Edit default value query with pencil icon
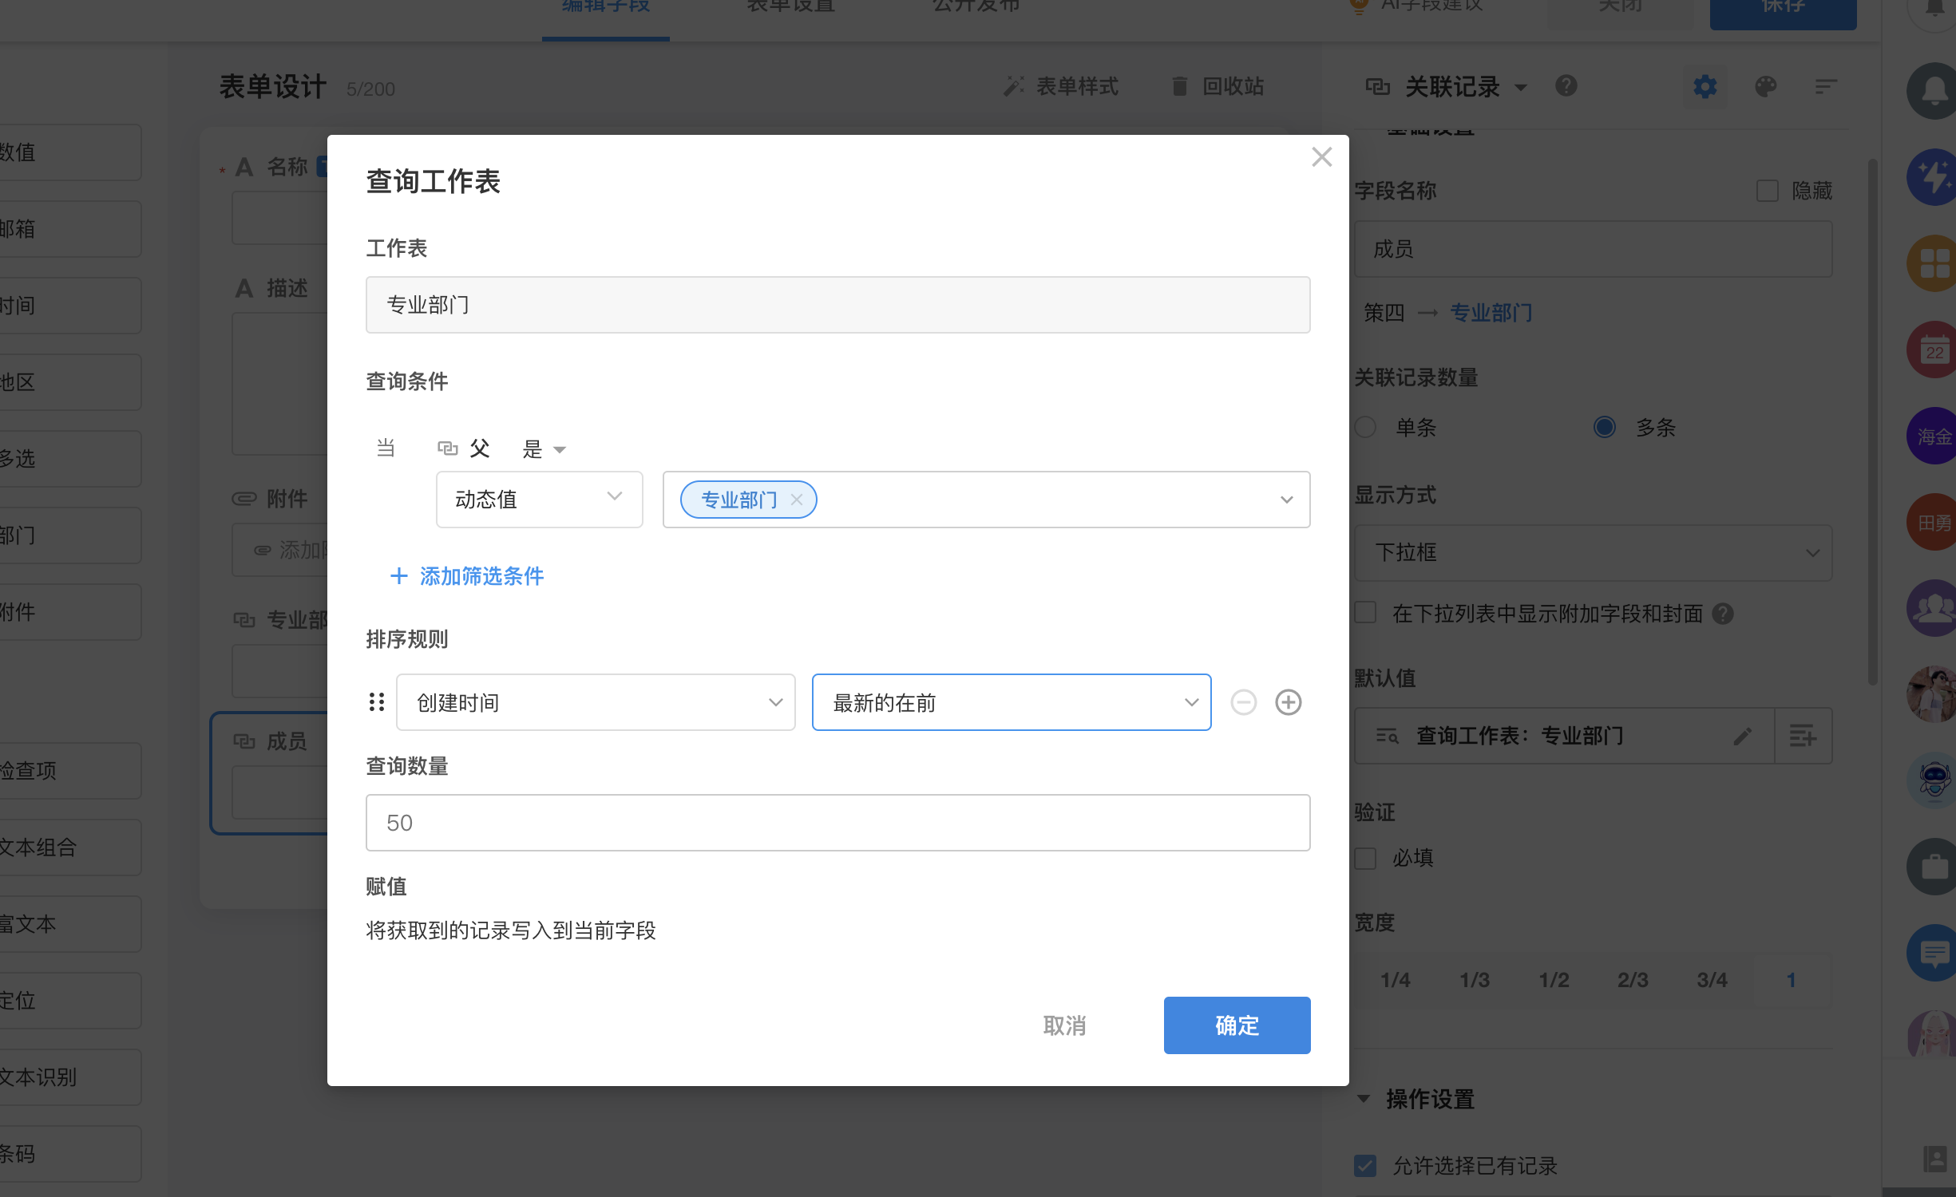The image size is (1956, 1197). pyautogui.click(x=1742, y=736)
